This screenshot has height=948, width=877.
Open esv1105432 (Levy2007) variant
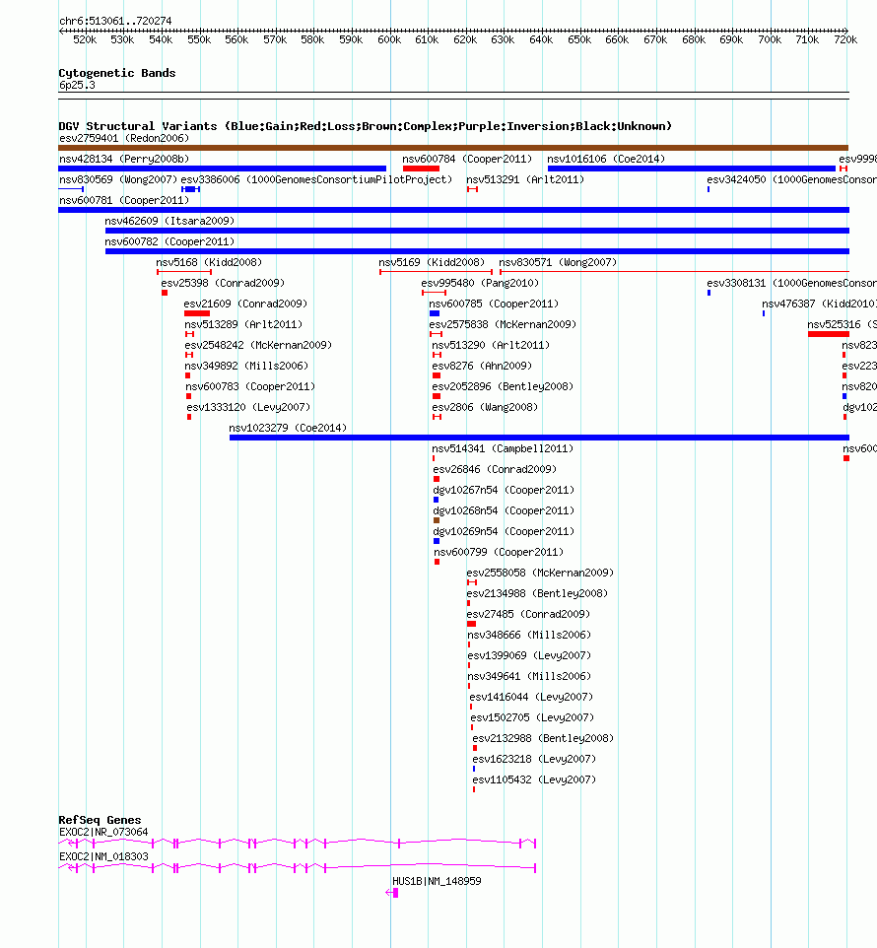[x=534, y=779]
